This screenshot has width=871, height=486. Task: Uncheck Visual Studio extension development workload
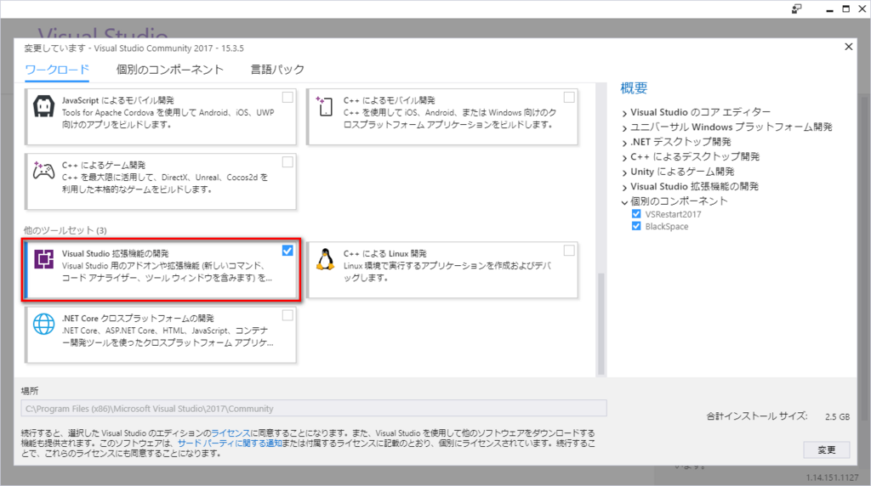[287, 251]
